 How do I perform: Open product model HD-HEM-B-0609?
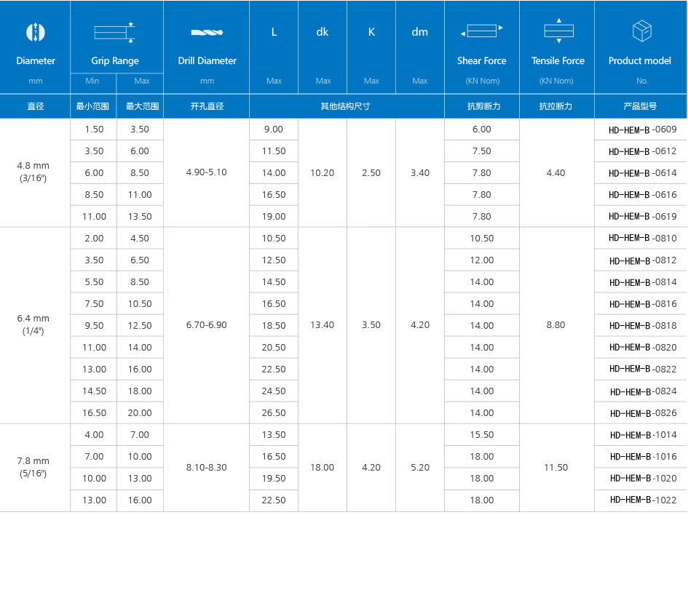642,130
